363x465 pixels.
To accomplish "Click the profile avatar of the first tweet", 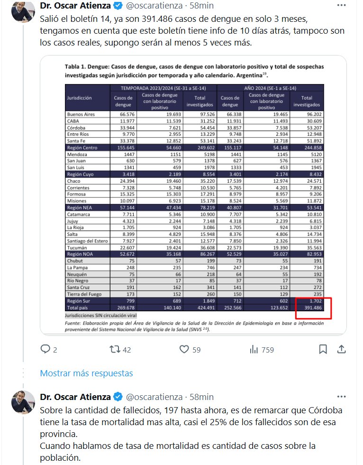I will 23,12.
